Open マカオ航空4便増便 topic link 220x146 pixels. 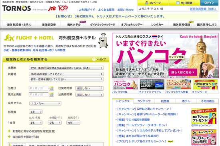[134, 120]
